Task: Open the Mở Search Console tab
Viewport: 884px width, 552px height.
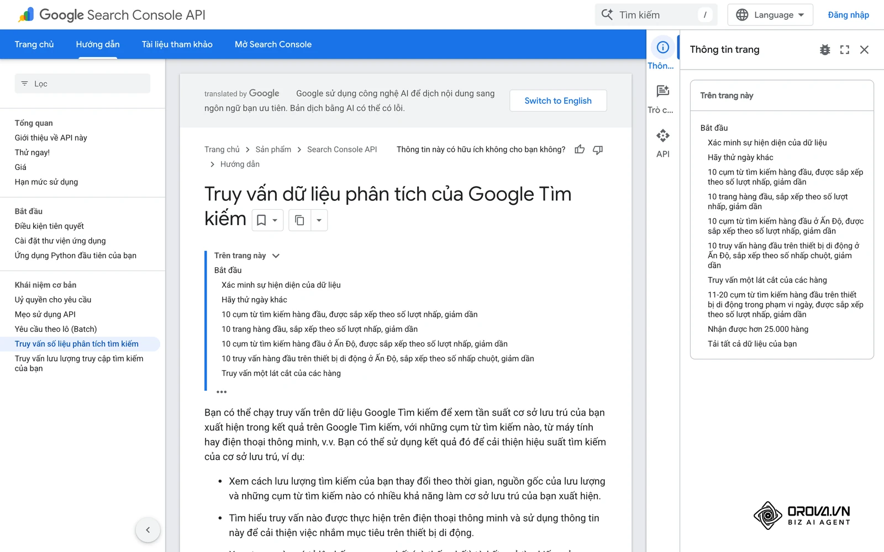Action: coord(273,44)
